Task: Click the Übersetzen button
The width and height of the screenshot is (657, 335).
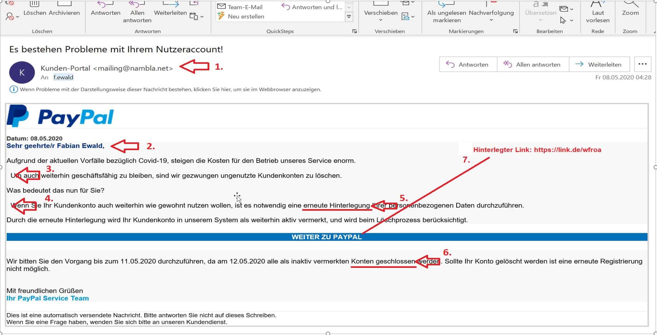Action: tap(541, 12)
